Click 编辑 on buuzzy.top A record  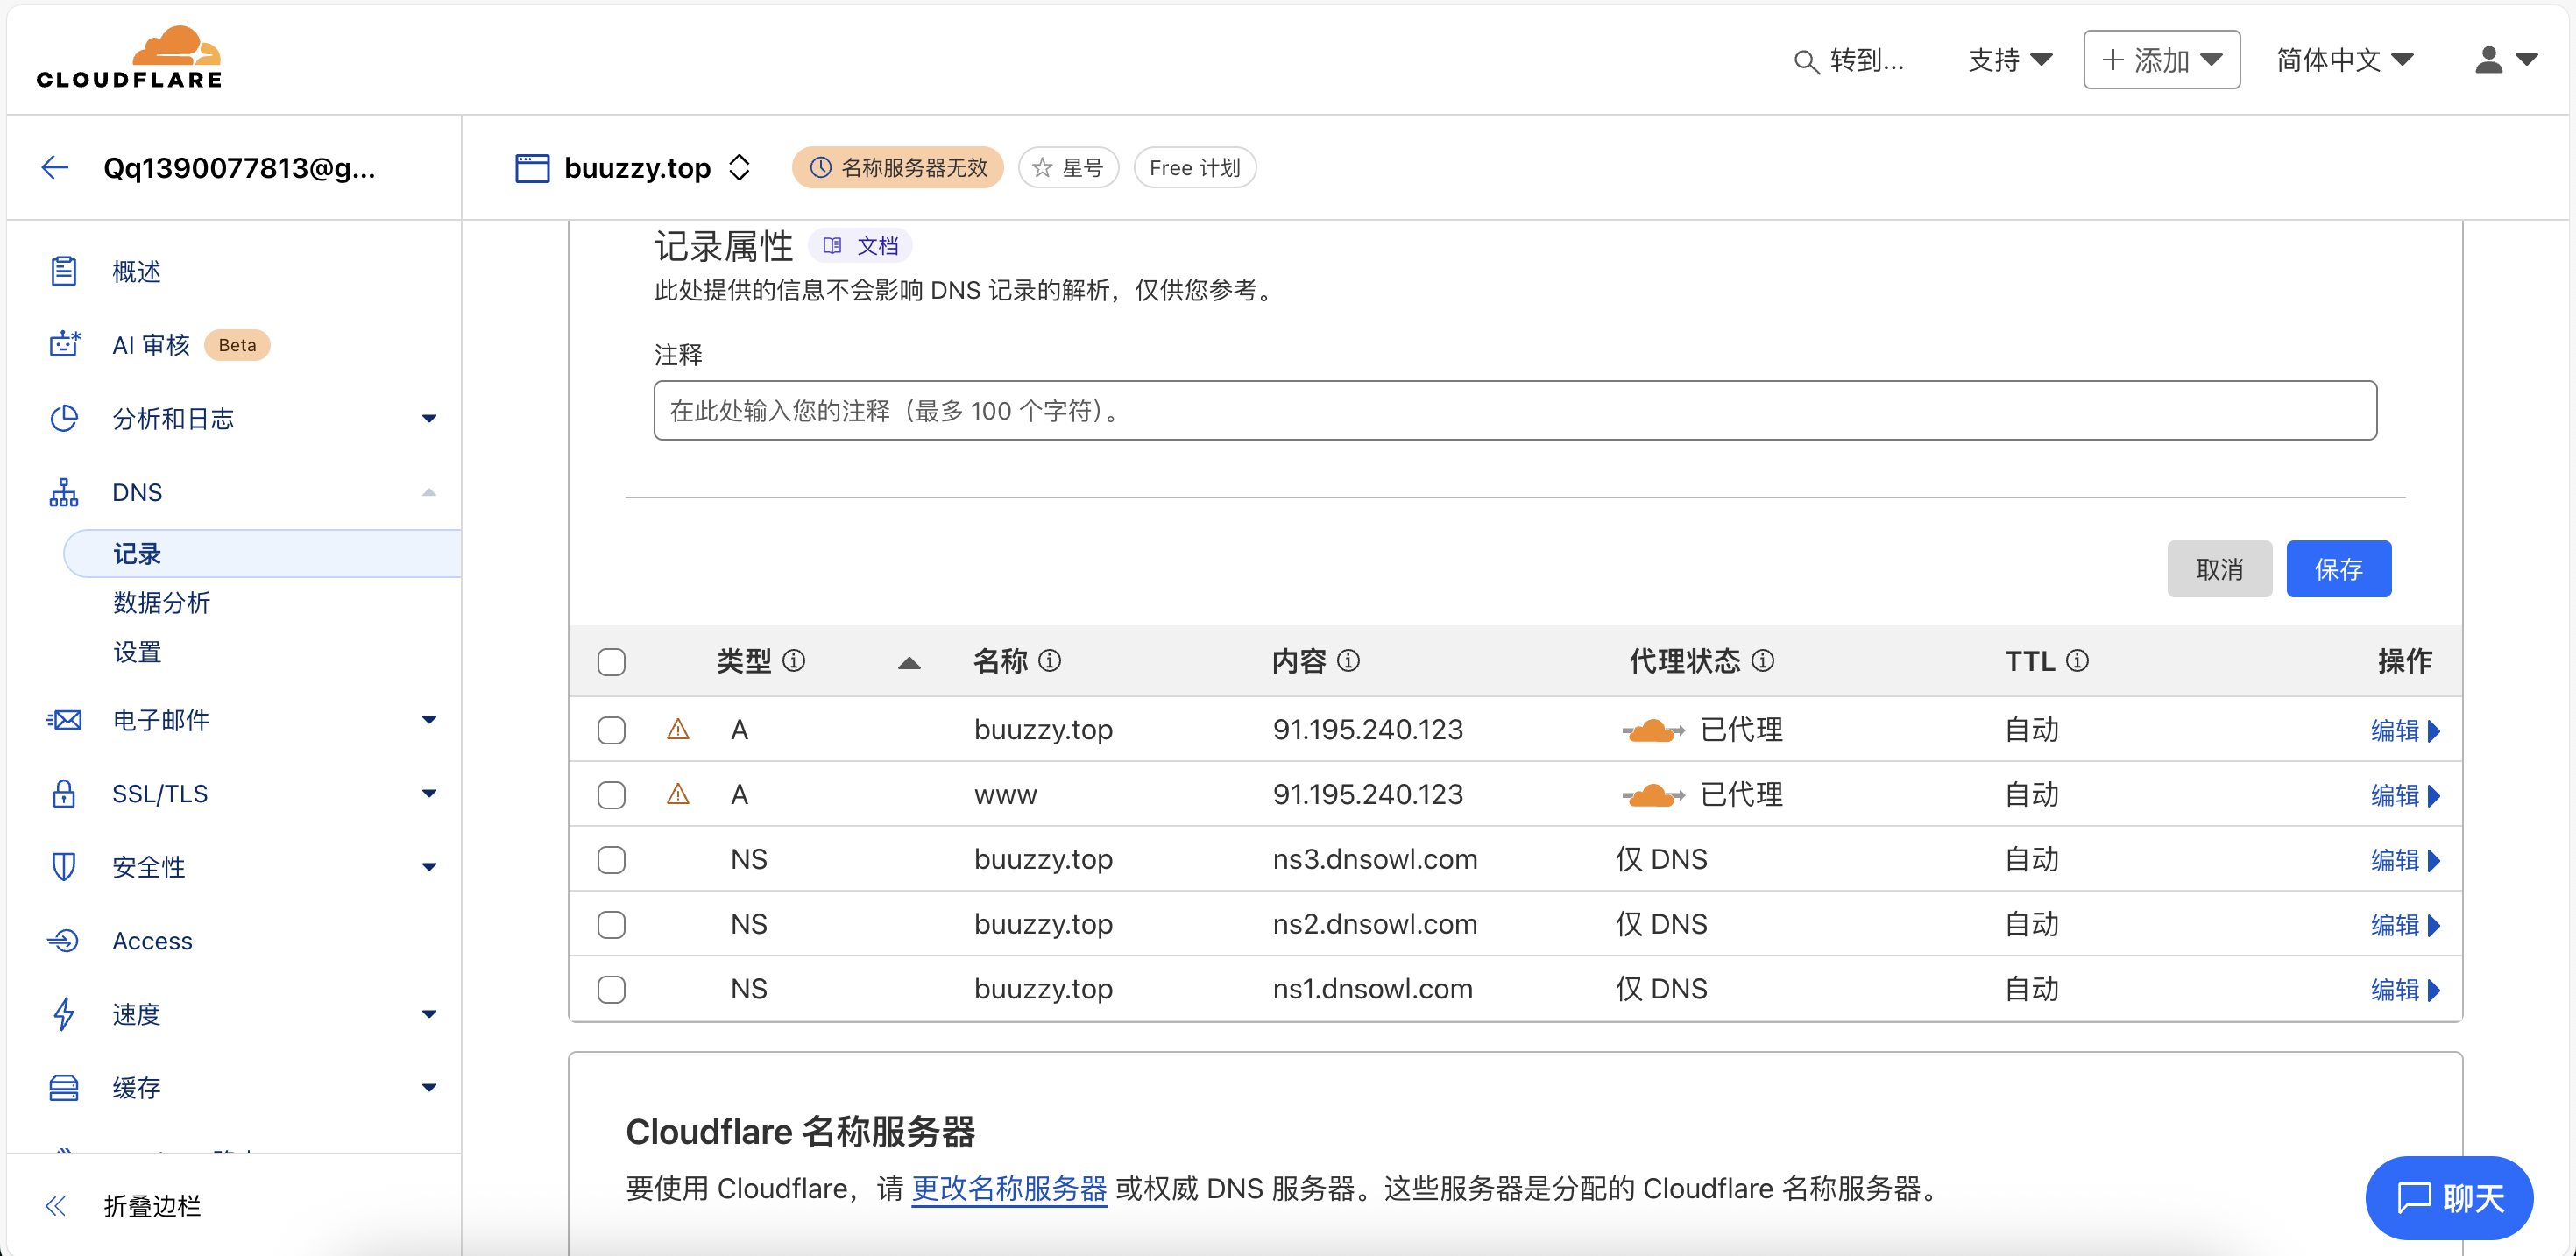[x=2405, y=730]
